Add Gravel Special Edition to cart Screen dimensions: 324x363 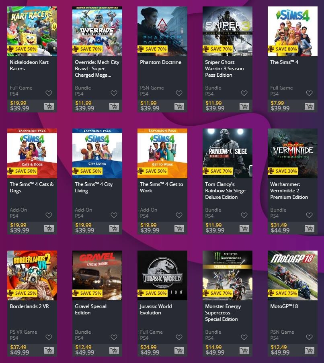pos(114,350)
